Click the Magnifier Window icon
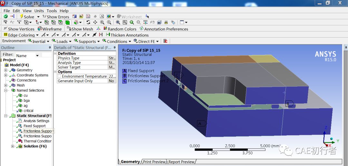Image resolution: width=348 pixels, height=166 pixels. pyautogui.click(x=125, y=22)
